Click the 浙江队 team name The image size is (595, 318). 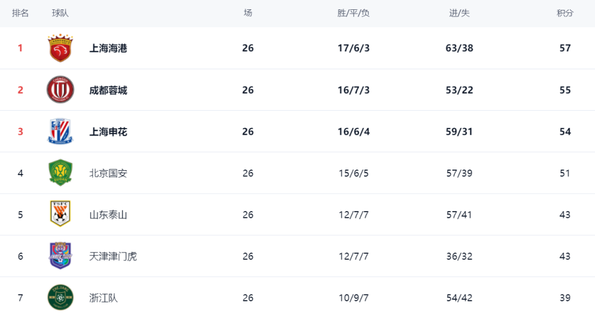point(104,298)
